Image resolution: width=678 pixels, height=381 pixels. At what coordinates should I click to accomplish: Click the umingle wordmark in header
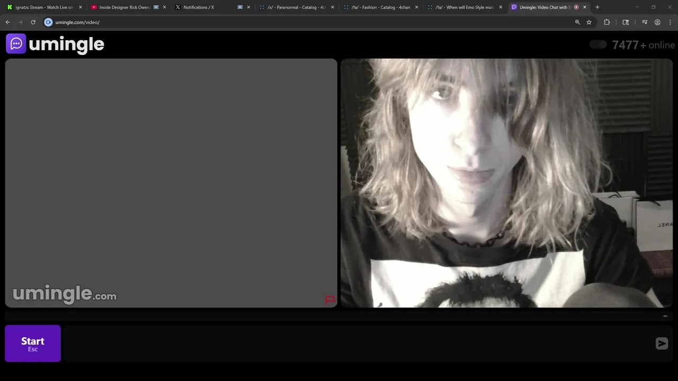[66, 44]
